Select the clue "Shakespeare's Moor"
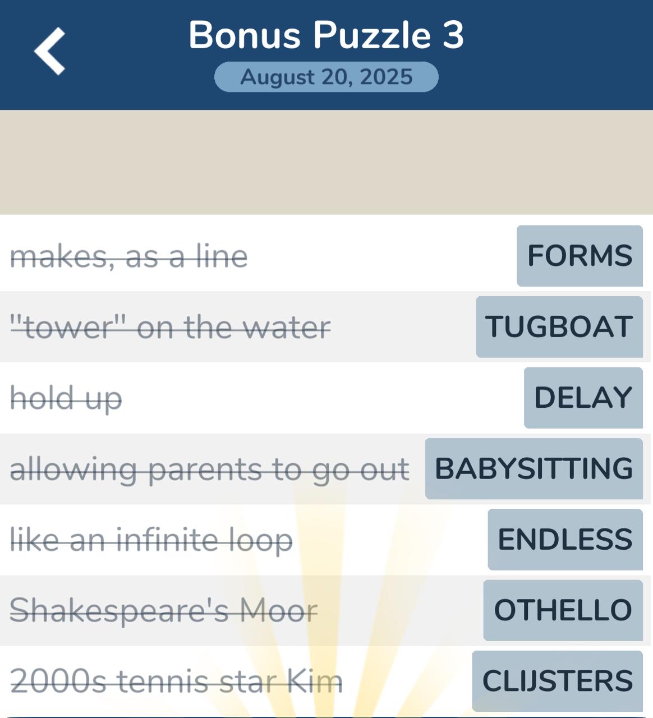 (x=164, y=611)
